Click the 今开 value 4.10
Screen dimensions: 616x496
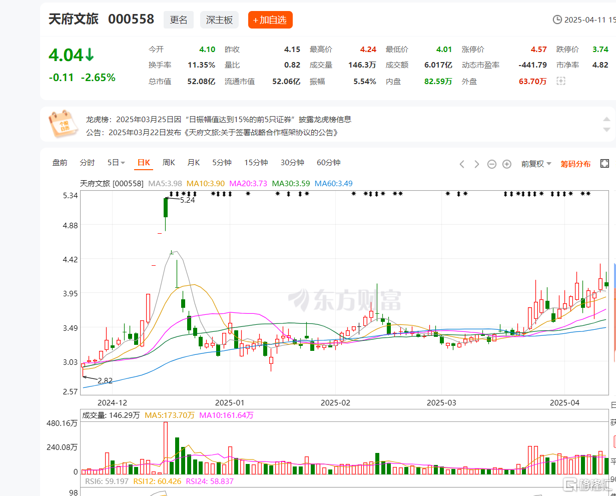point(207,50)
